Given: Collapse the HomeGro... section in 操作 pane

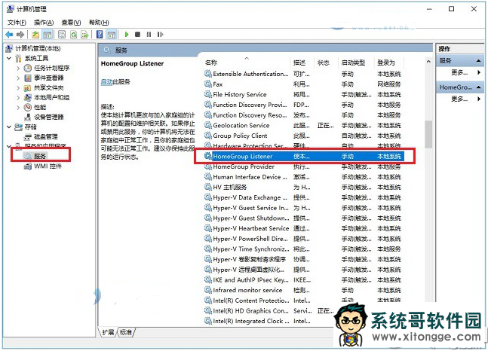Looking at the screenshot, I should 479,87.
